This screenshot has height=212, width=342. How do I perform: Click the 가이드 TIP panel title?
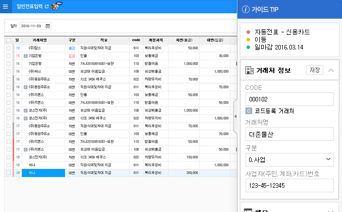coord(265,10)
